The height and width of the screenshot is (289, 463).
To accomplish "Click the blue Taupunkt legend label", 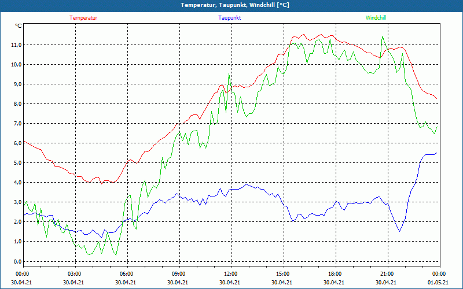I will [x=229, y=18].
